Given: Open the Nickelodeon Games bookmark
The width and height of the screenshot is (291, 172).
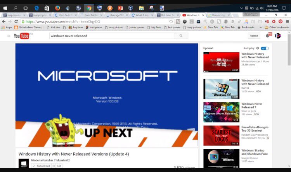Looking at the screenshot, I should click(x=28, y=27).
